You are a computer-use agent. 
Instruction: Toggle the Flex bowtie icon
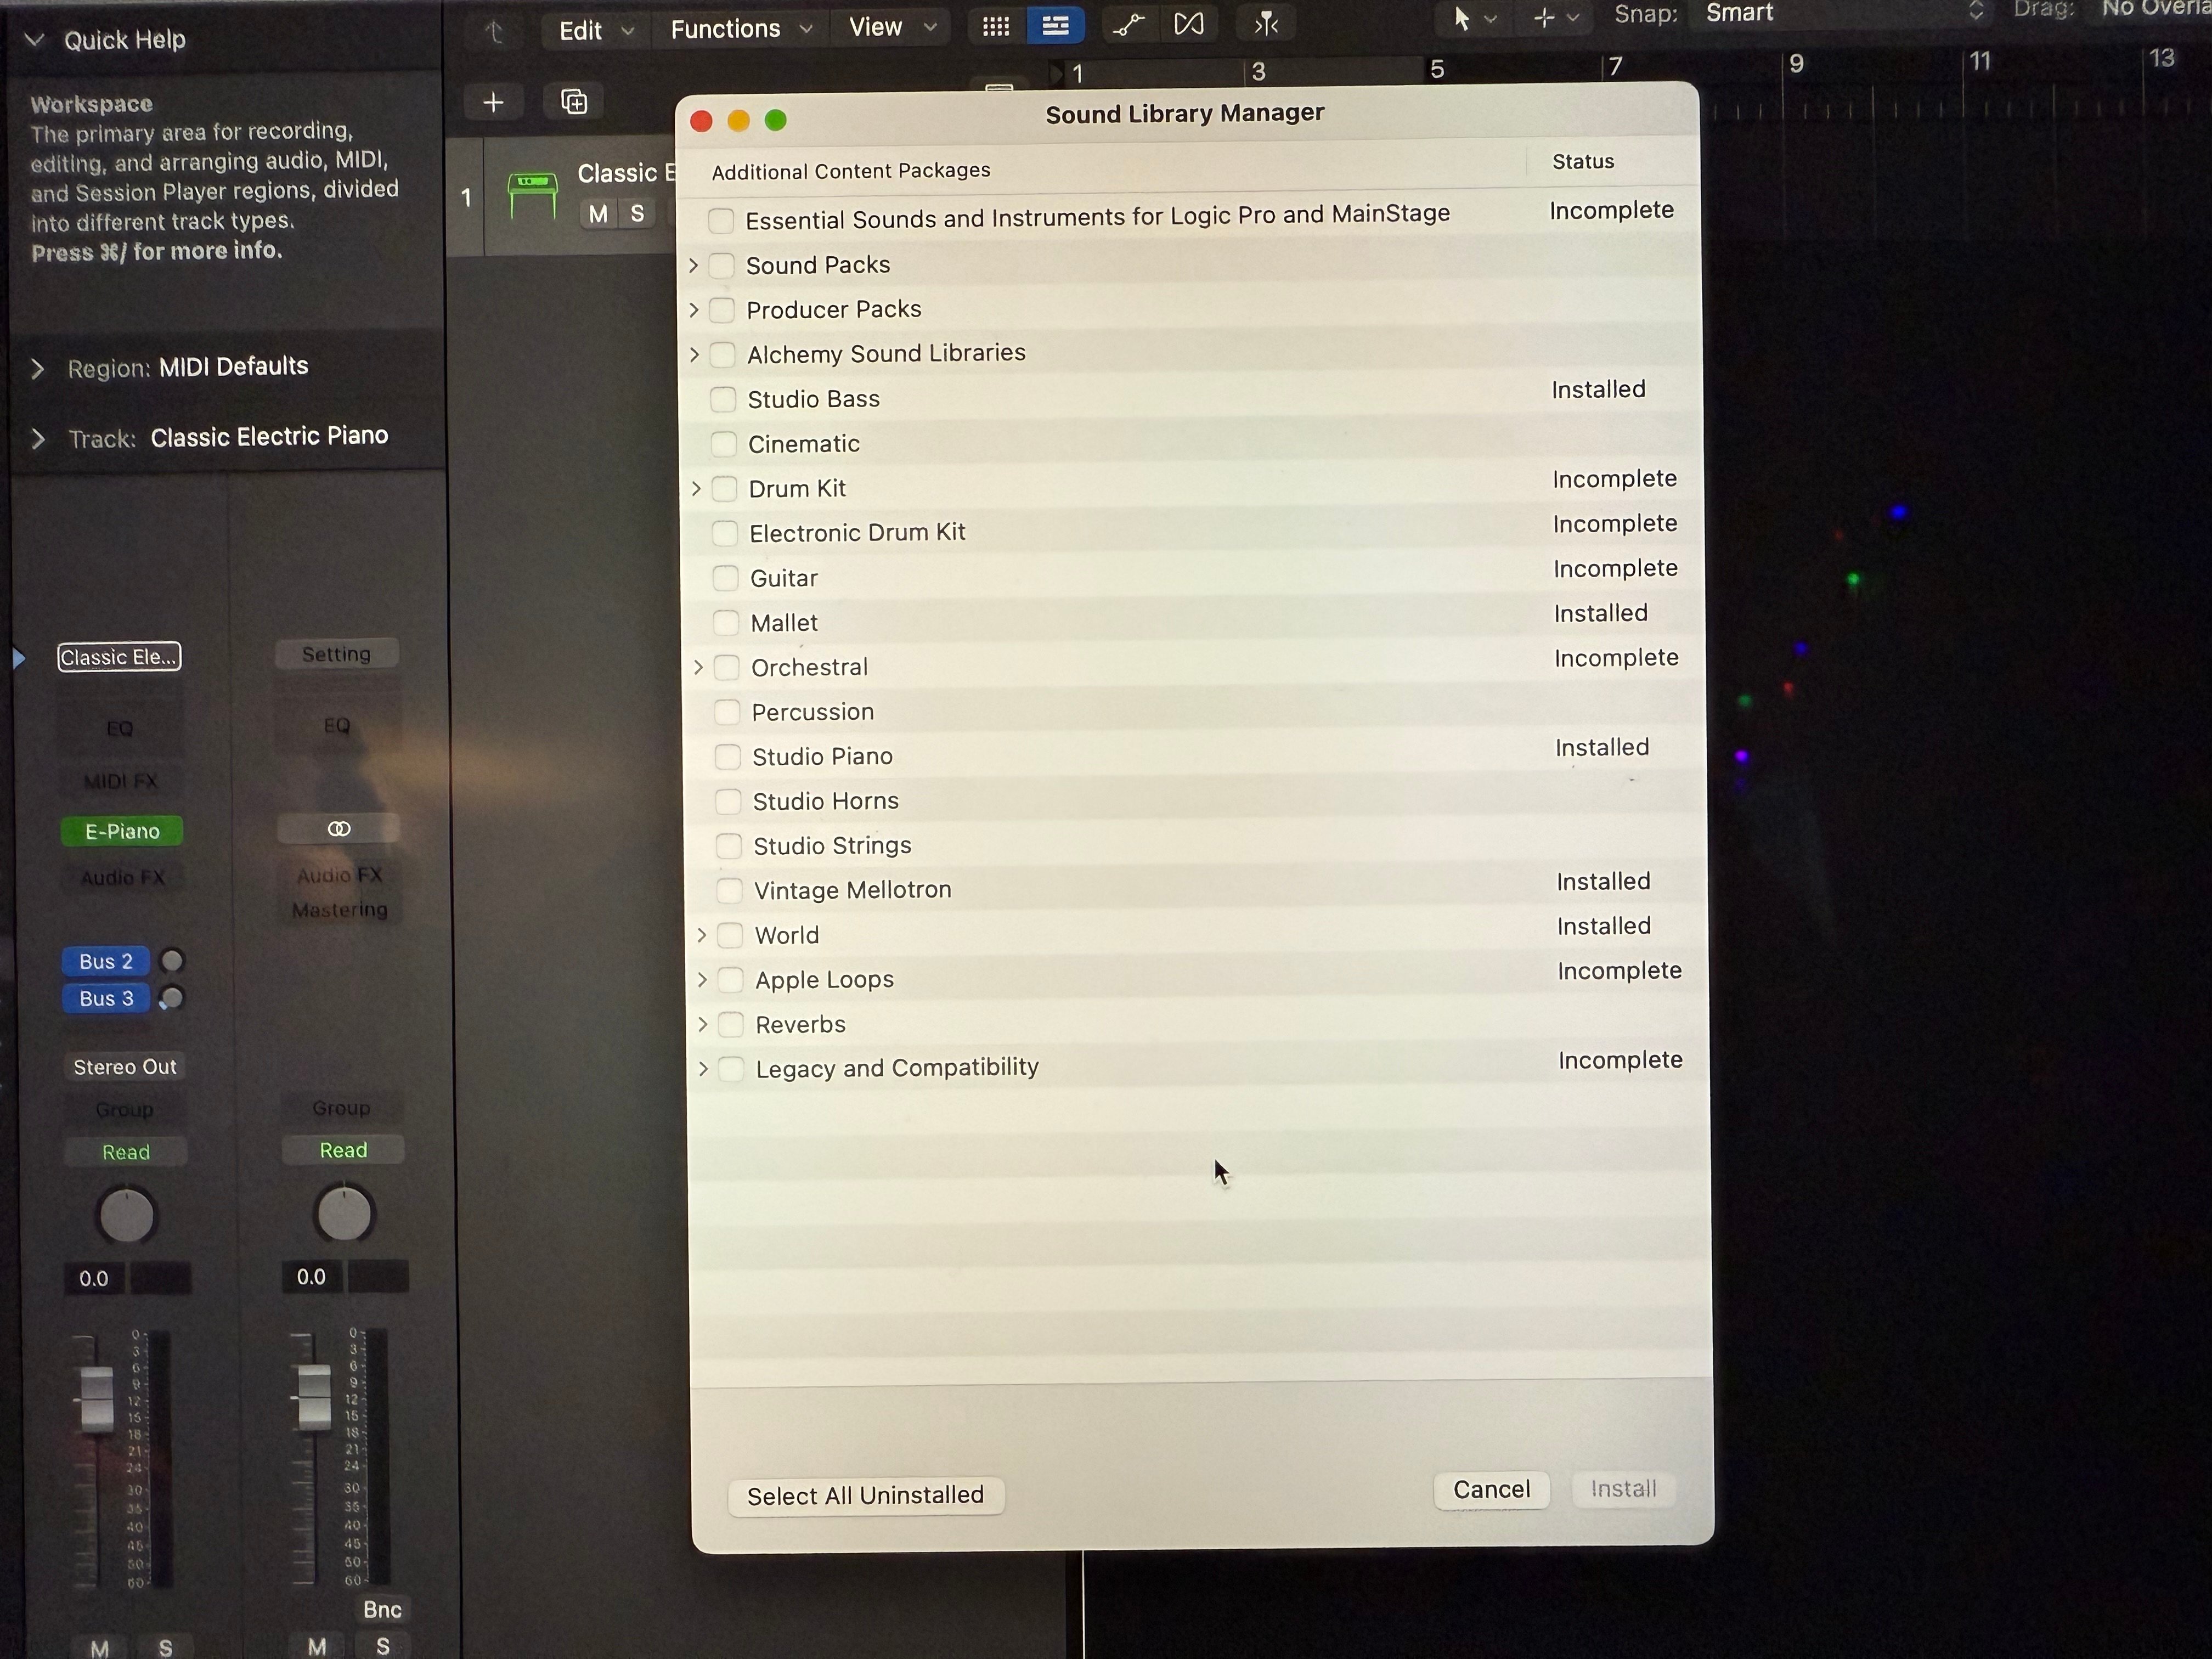tap(1189, 24)
